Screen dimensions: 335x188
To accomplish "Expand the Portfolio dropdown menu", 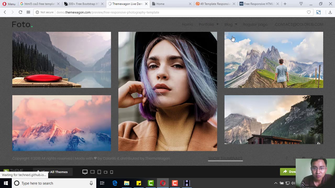I will 209,24.
